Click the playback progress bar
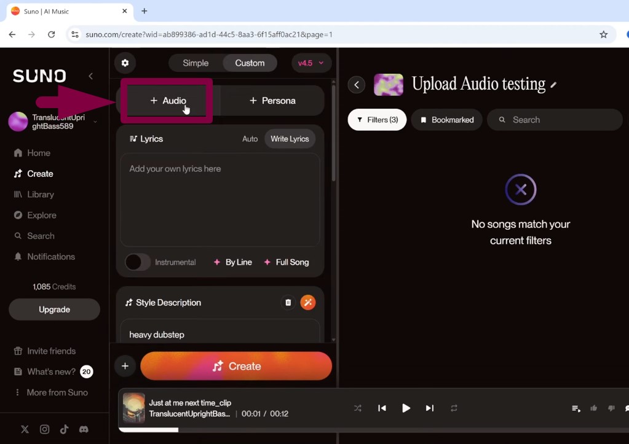This screenshot has height=444, width=629. [374, 430]
